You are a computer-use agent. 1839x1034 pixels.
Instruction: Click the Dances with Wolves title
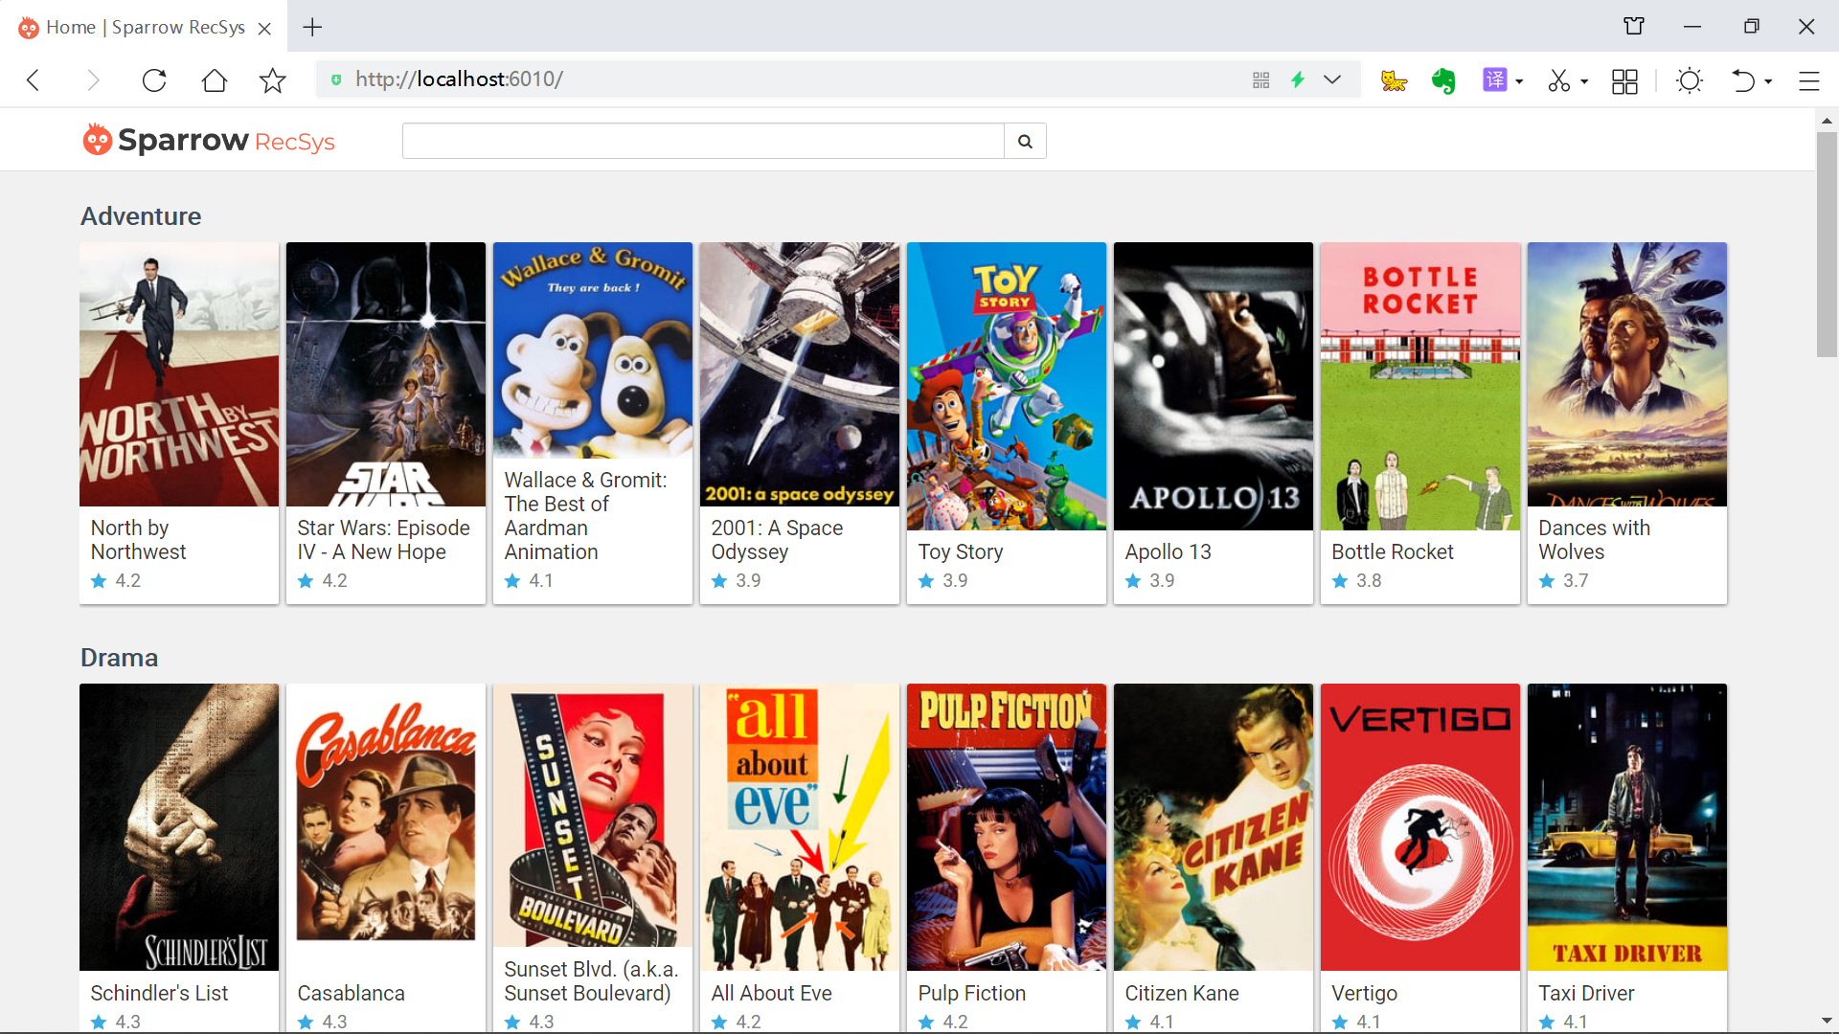tap(1595, 540)
